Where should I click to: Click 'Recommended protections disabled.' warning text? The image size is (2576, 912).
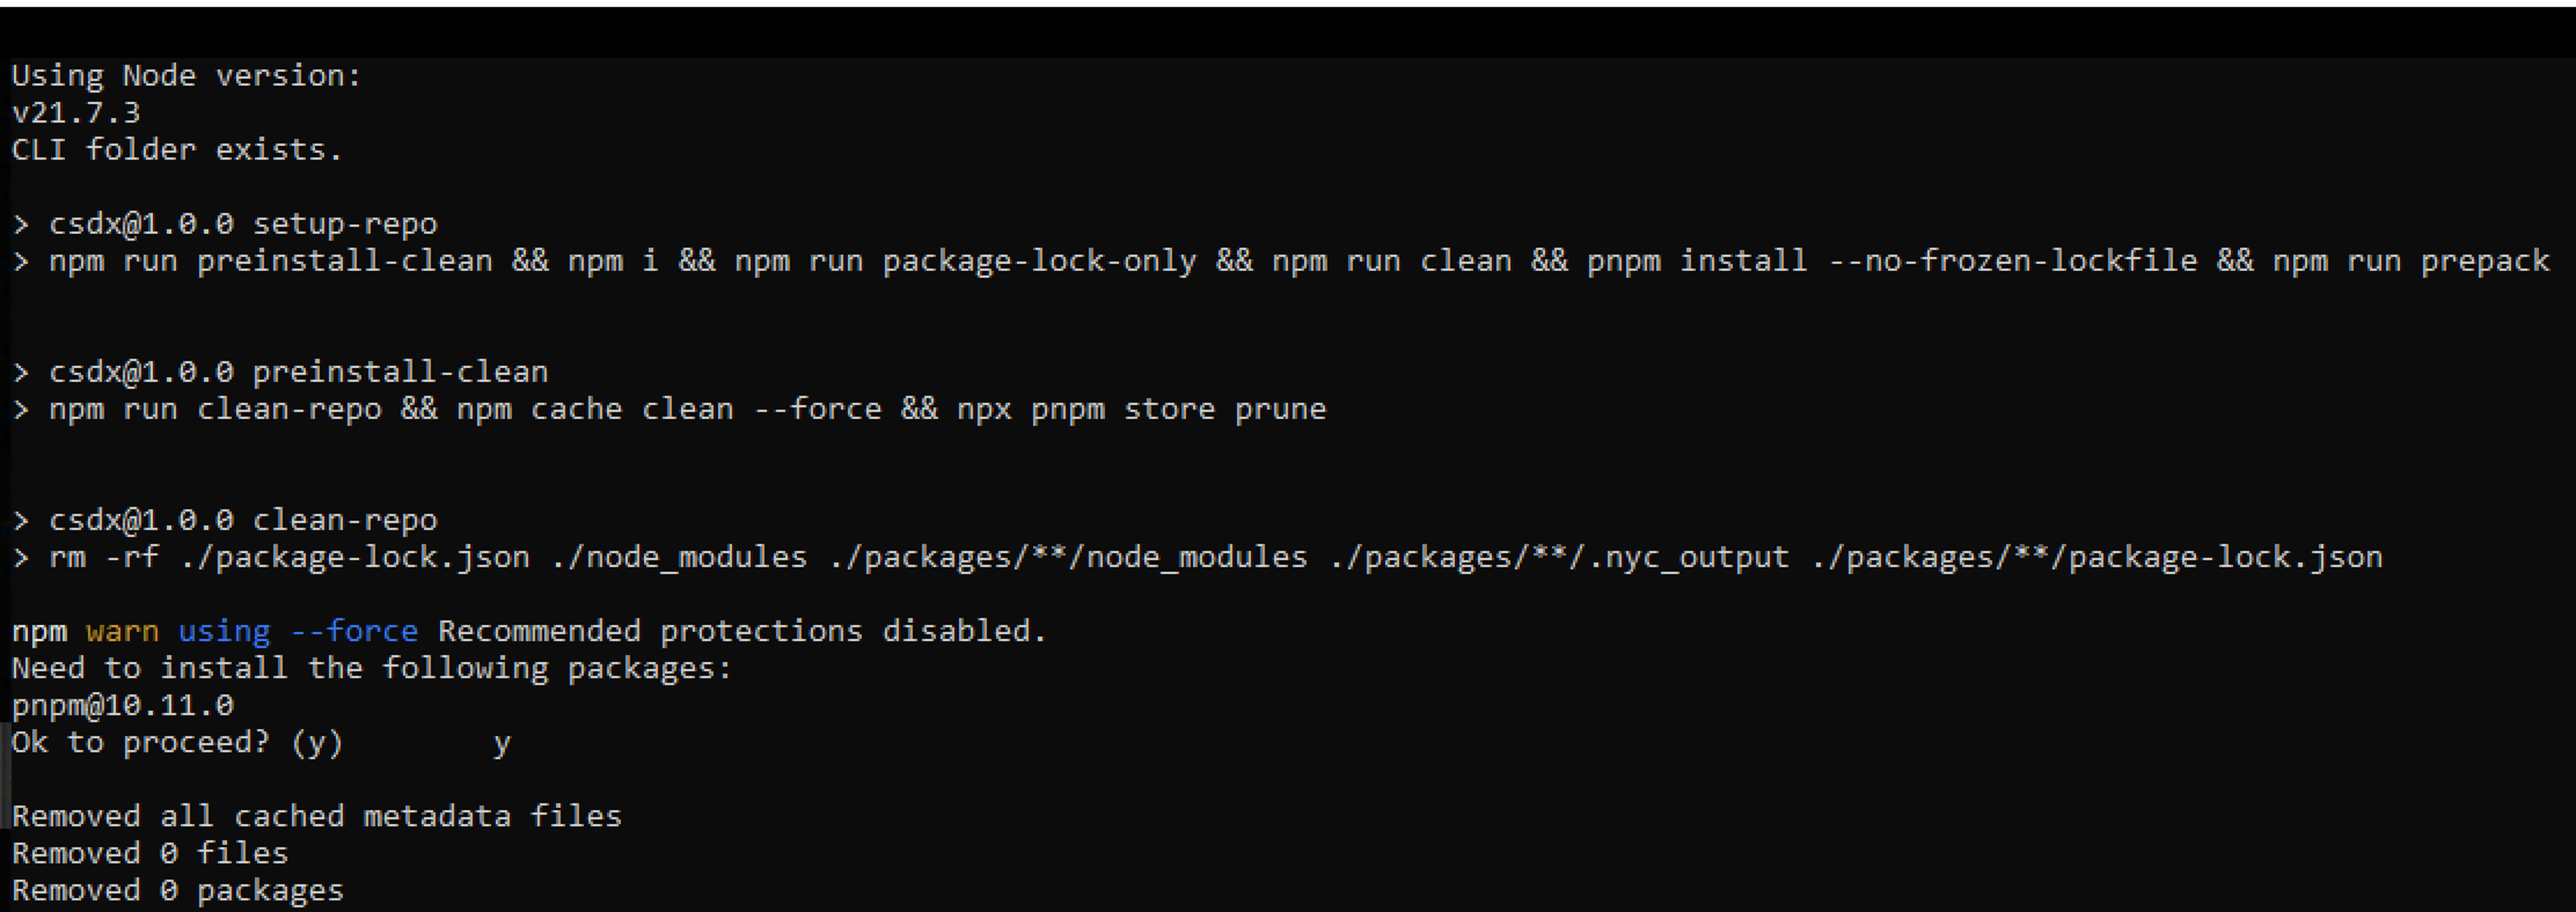(x=742, y=630)
